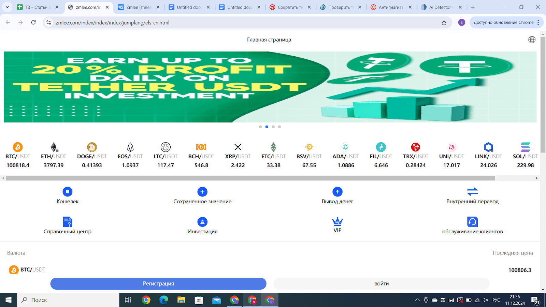Open a new browser tab
This screenshot has width=546, height=307.
click(473, 7)
